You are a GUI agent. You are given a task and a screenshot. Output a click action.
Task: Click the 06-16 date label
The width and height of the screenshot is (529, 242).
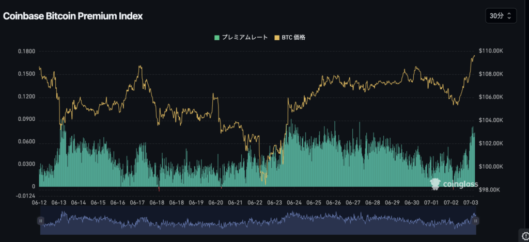point(118,203)
